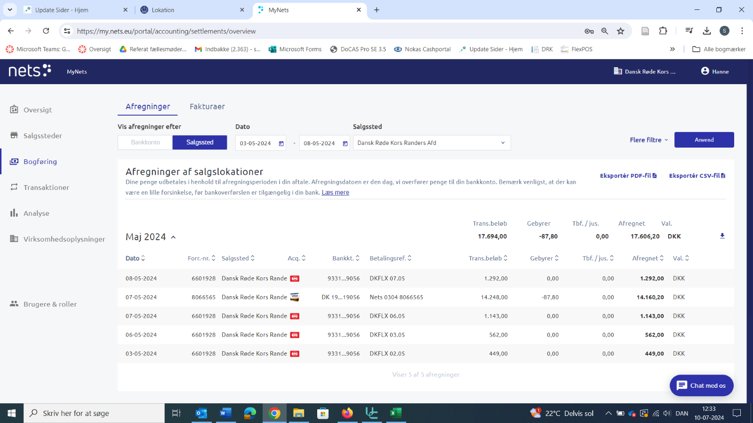Open Salgssteder in the sidebar

click(x=36, y=135)
